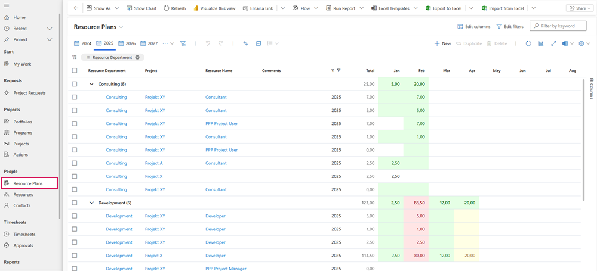The image size is (597, 271).
Task: Remove the Resource Department grouping chip
Action: pyautogui.click(x=137, y=57)
